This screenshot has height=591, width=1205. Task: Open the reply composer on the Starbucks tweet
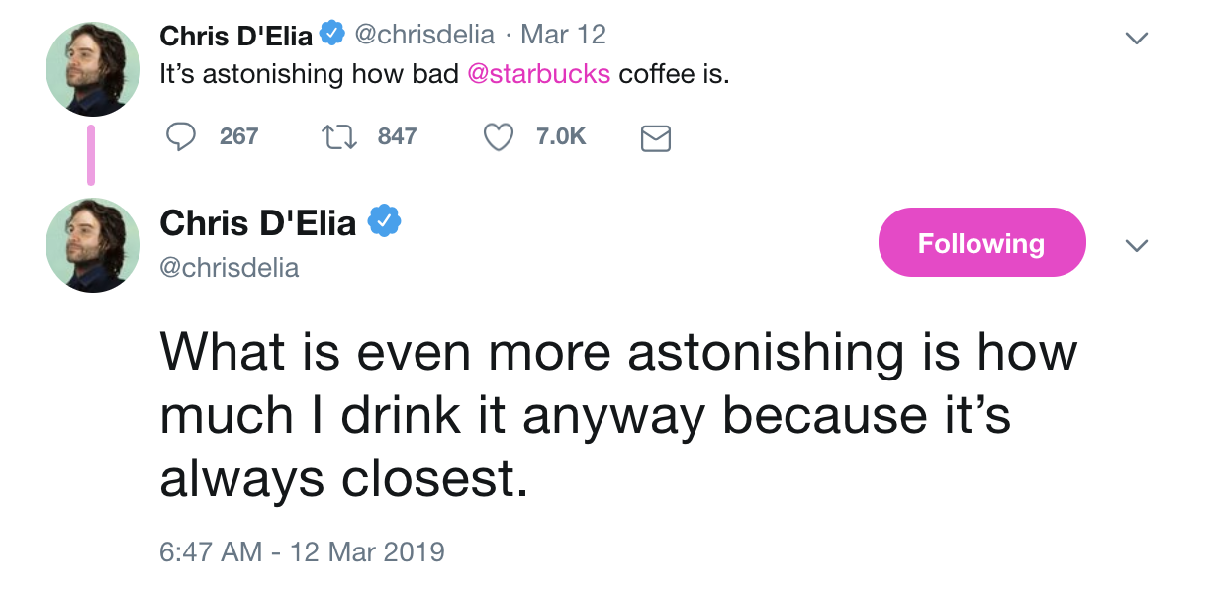click(x=181, y=137)
